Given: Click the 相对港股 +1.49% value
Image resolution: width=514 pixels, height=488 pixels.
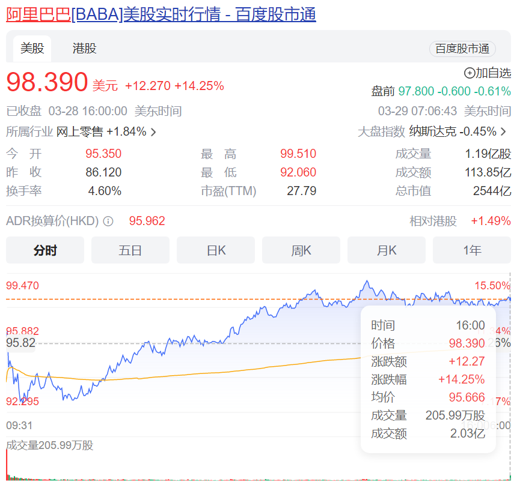Looking at the screenshot, I should pyautogui.click(x=491, y=221).
